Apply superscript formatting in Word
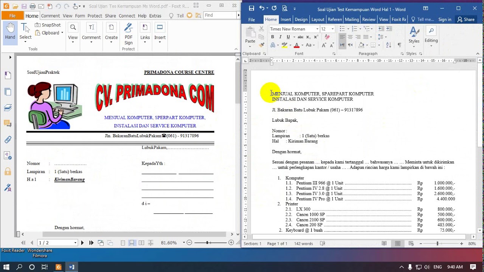 pos(316,37)
